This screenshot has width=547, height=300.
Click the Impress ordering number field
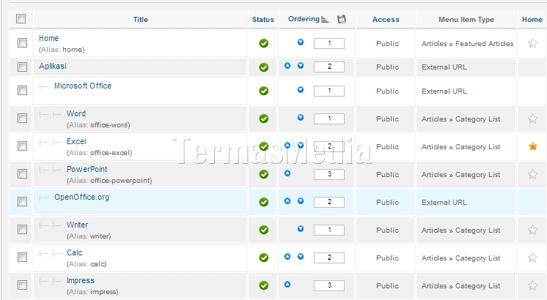[x=329, y=285]
